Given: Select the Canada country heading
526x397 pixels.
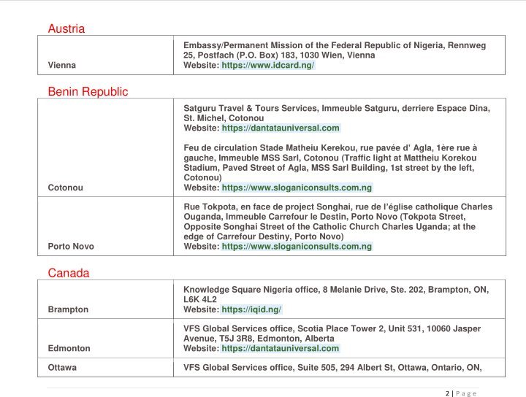Looking at the screenshot, I should (x=69, y=273).
